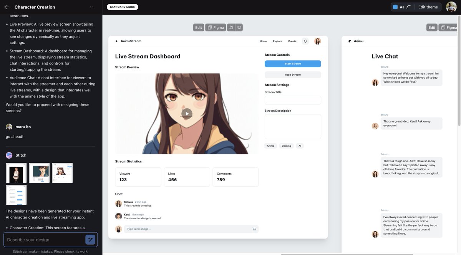Go back with the arrow beside Character Creation
This screenshot has width=461, height=255.
[x=7, y=7]
